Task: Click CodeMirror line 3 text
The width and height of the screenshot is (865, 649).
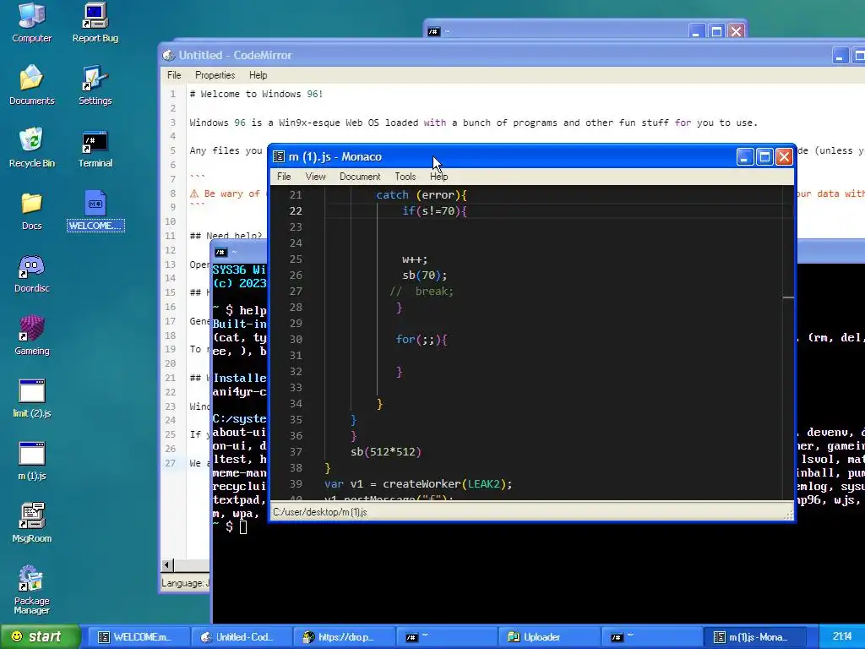Action: click(x=473, y=123)
